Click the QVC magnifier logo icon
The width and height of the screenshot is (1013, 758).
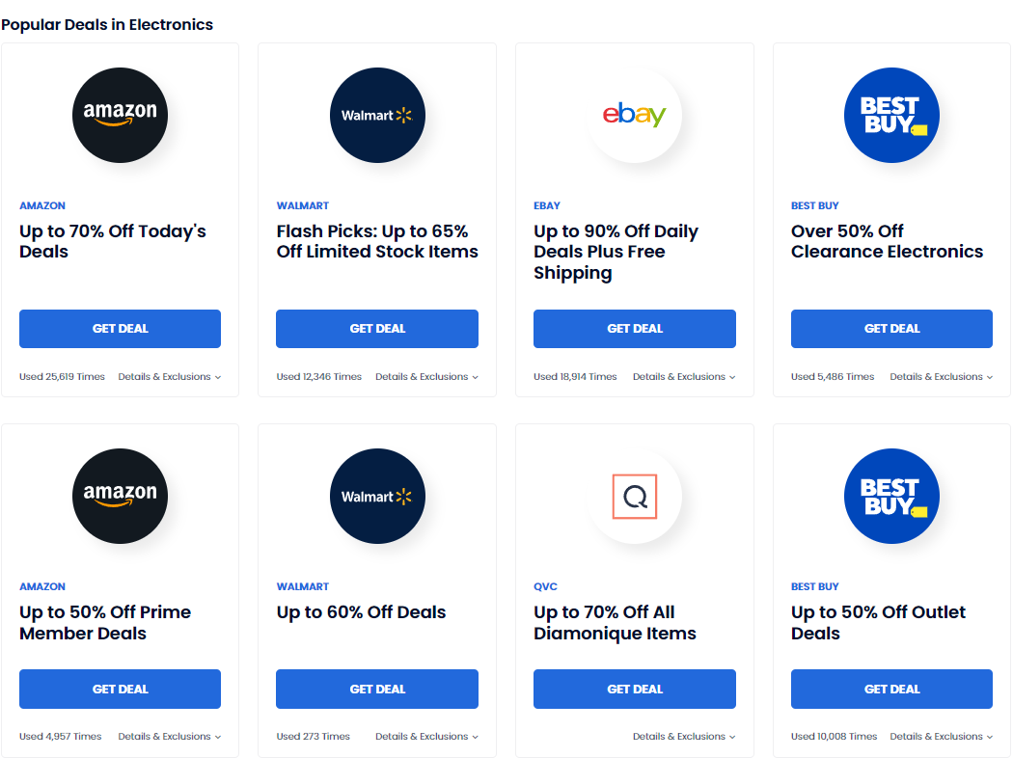pyautogui.click(x=634, y=495)
